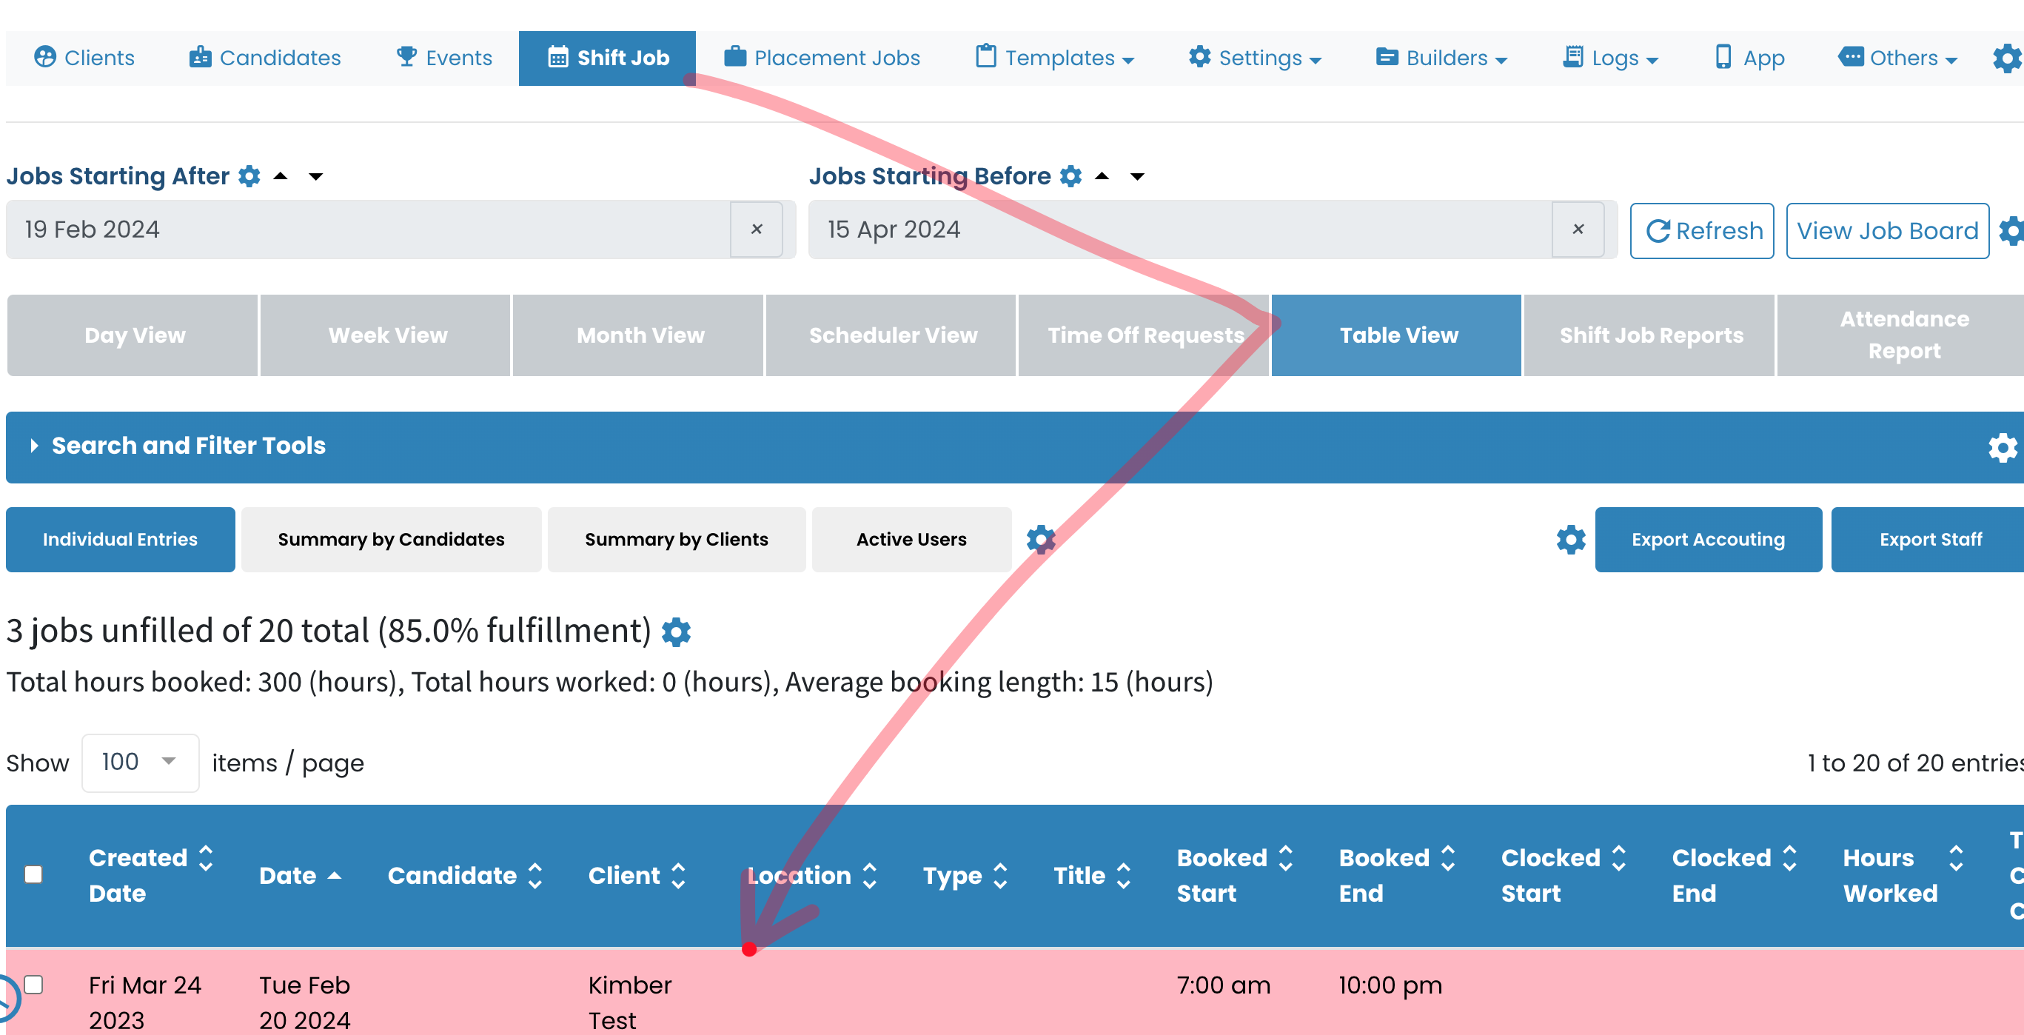2024x1035 pixels.
Task: Click gear icon next to Jobs Starting After
Action: 249,176
